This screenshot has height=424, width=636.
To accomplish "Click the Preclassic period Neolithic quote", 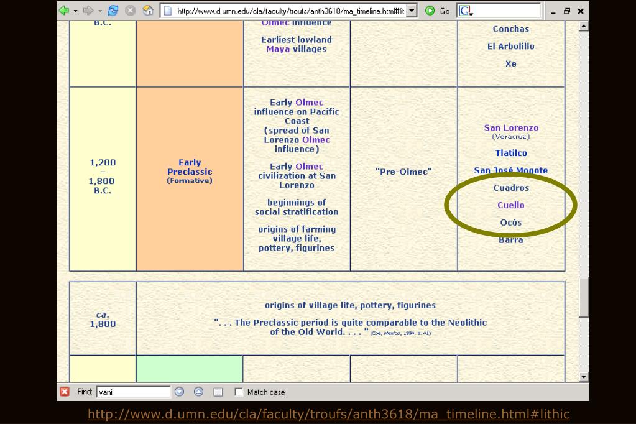I will pos(351,328).
